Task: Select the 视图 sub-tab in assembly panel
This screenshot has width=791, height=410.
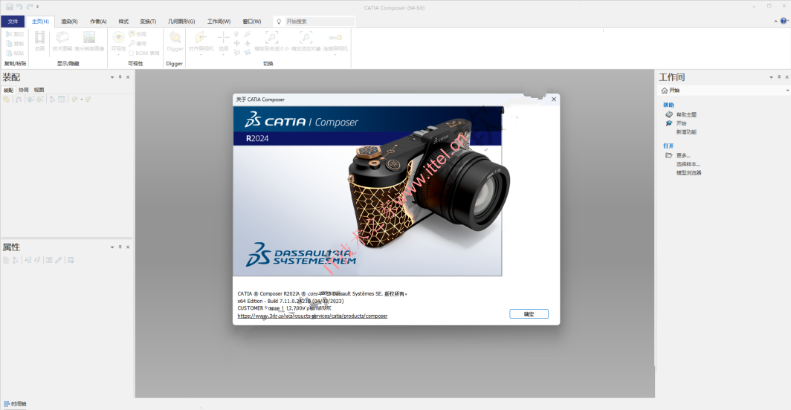Action: (x=39, y=90)
